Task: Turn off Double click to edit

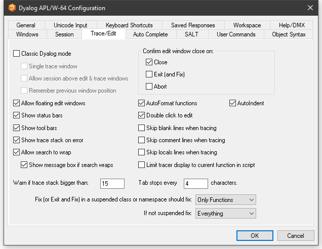Action: click(142, 115)
